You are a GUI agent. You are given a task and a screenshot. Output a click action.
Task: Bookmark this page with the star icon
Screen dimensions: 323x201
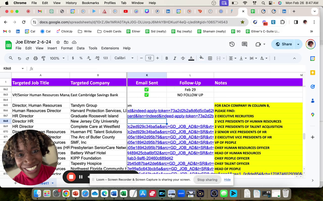pyautogui.click(x=243, y=22)
